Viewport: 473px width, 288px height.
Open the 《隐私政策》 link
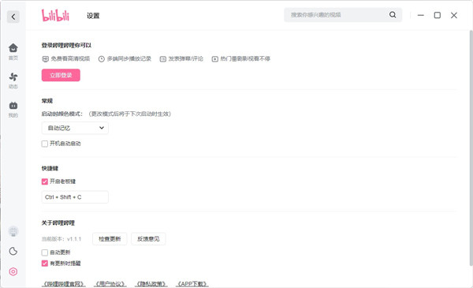[151, 284]
